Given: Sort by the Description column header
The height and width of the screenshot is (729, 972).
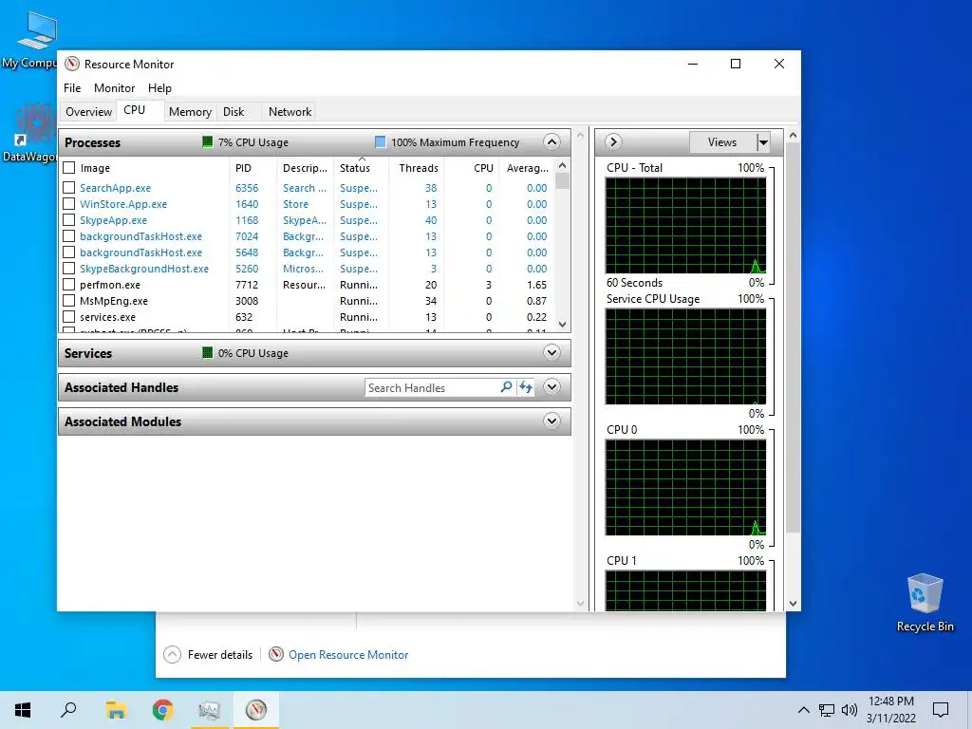Looking at the screenshot, I should [x=305, y=168].
